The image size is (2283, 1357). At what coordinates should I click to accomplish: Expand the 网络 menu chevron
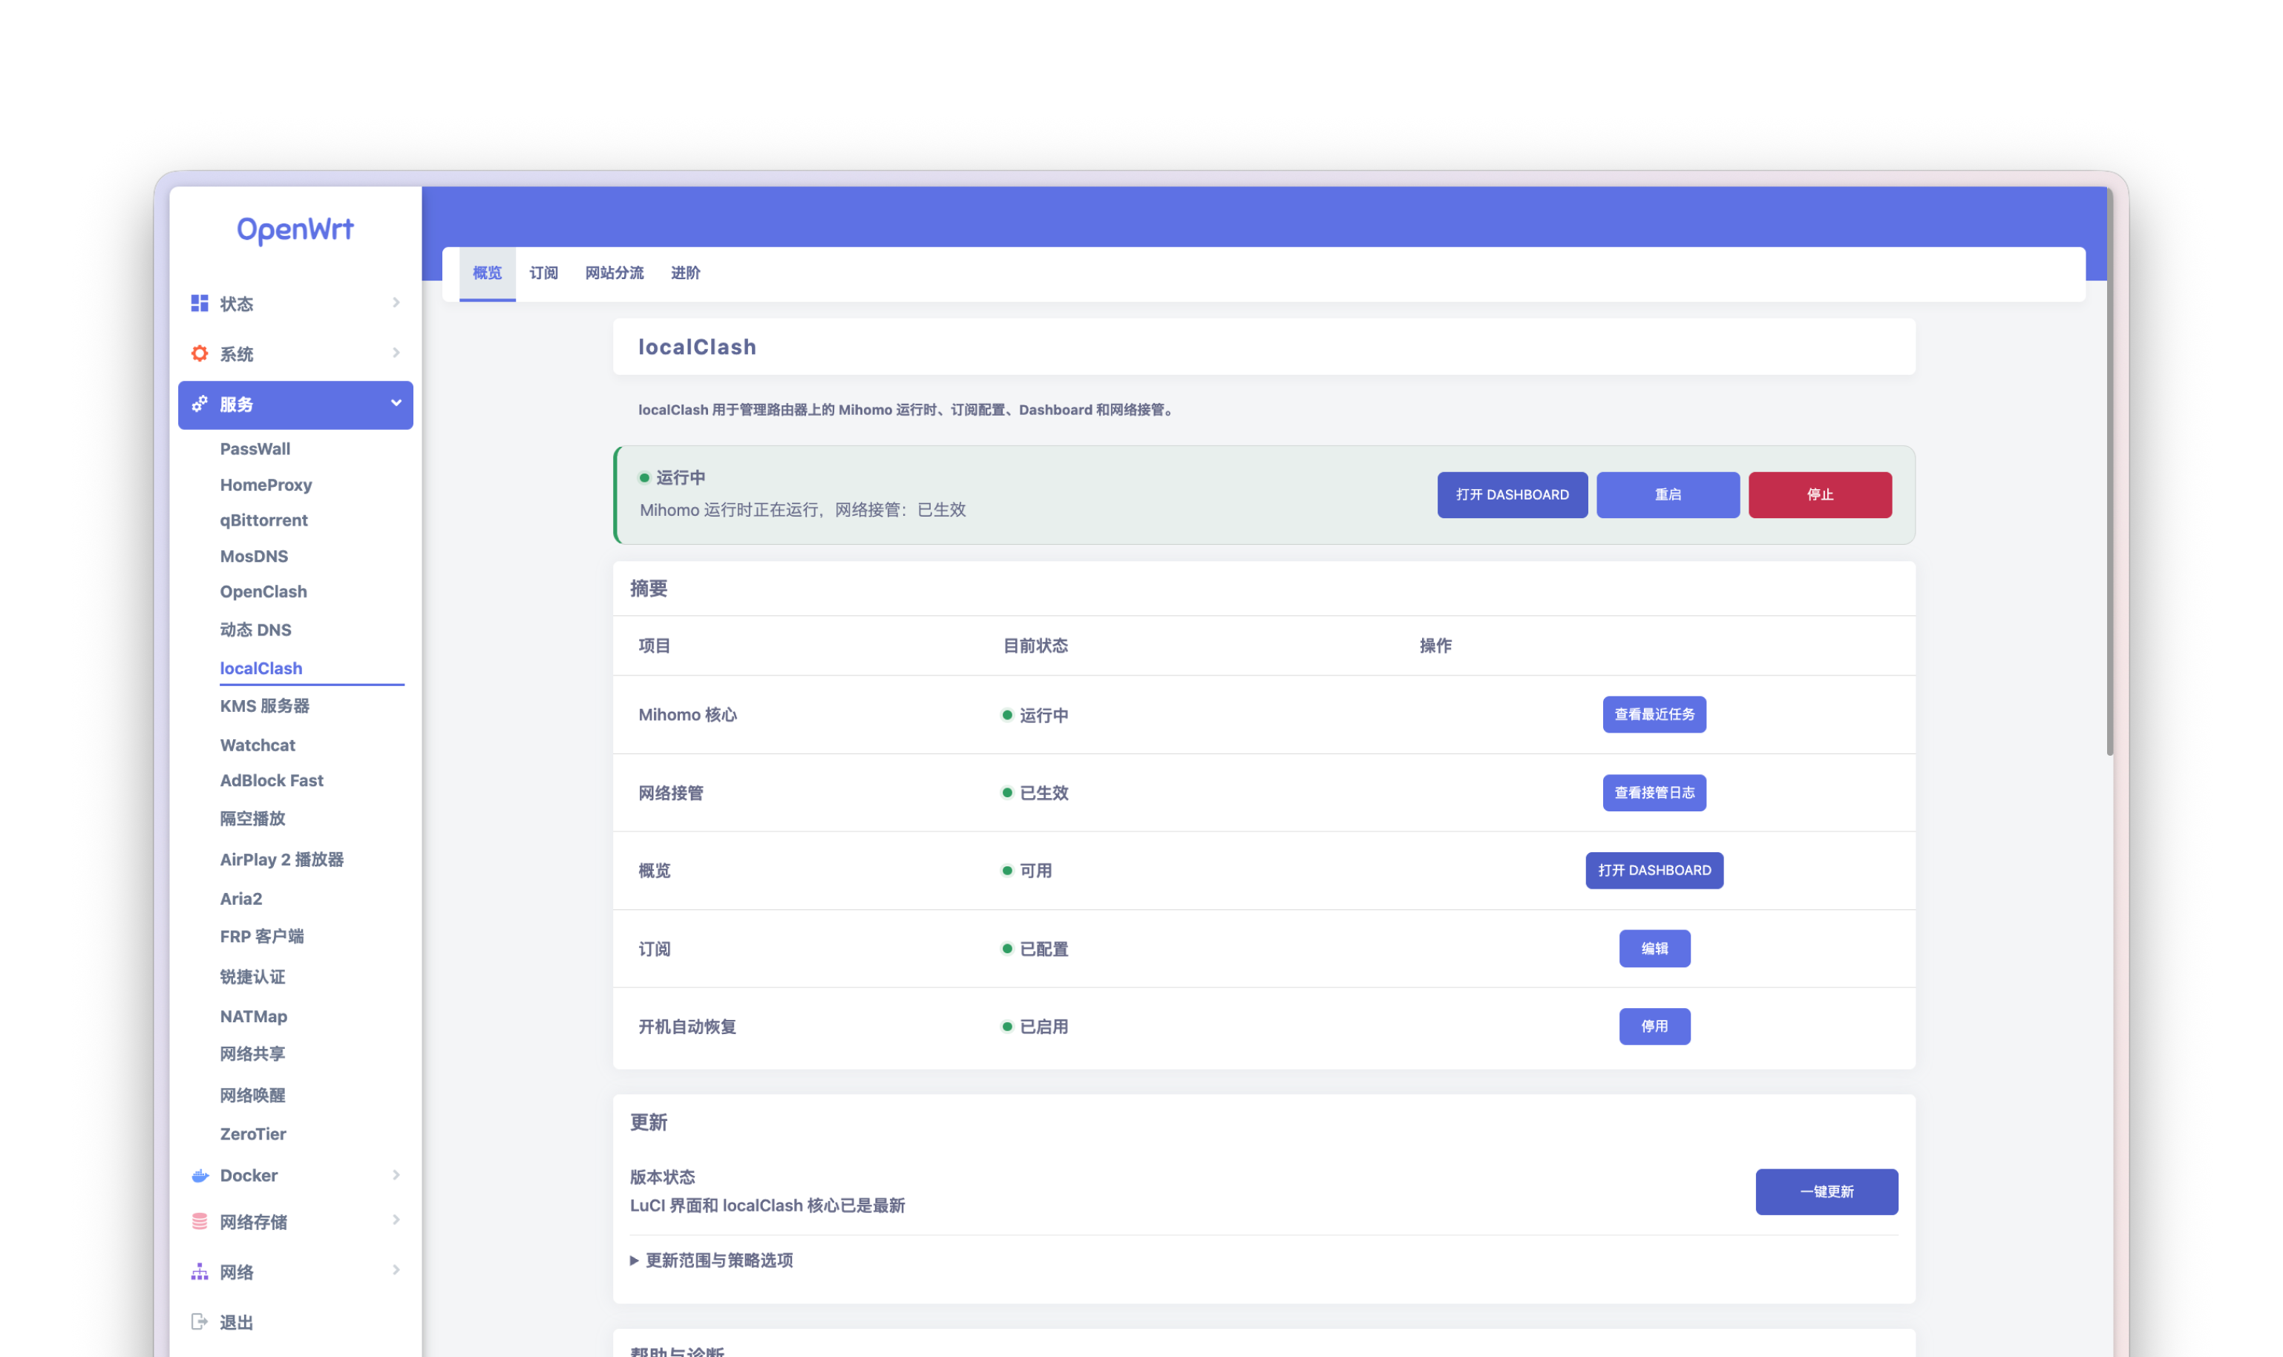click(x=396, y=1270)
